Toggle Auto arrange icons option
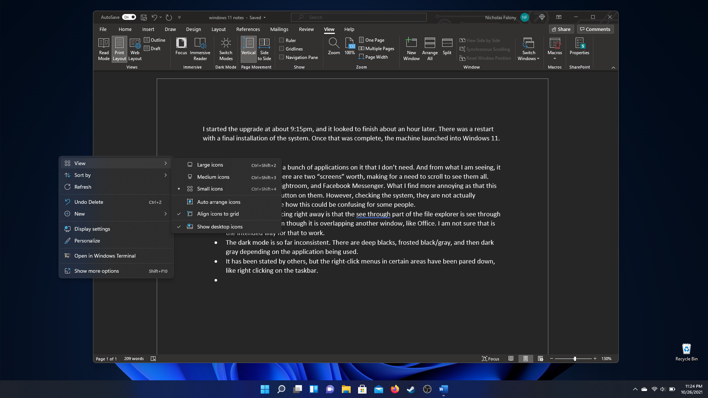 point(226,202)
